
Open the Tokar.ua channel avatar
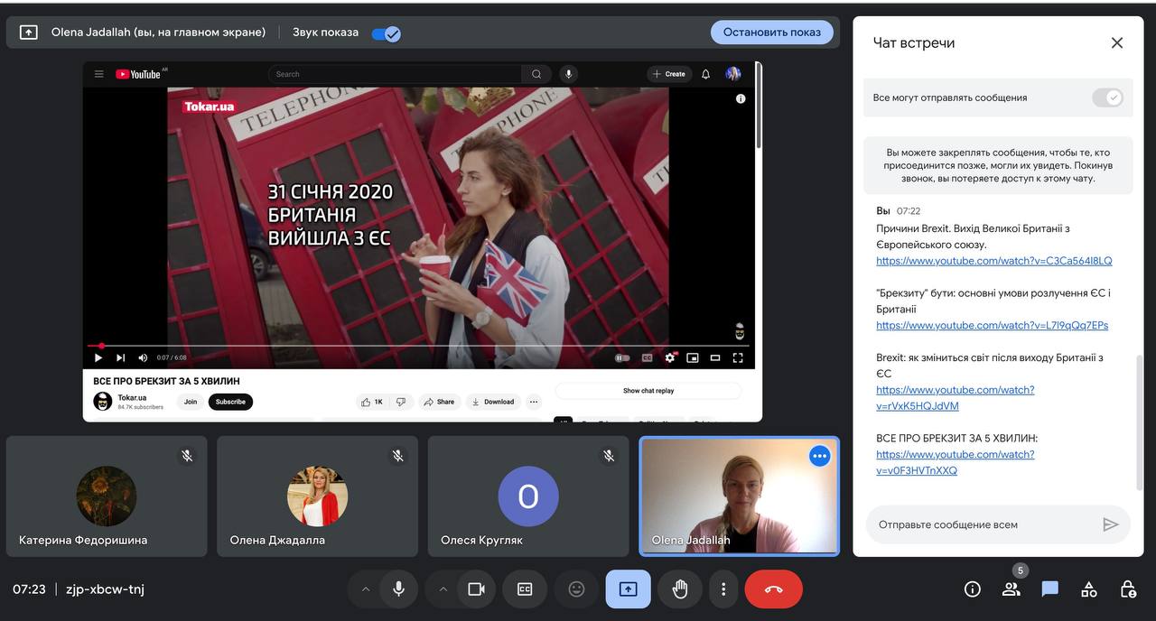103,402
